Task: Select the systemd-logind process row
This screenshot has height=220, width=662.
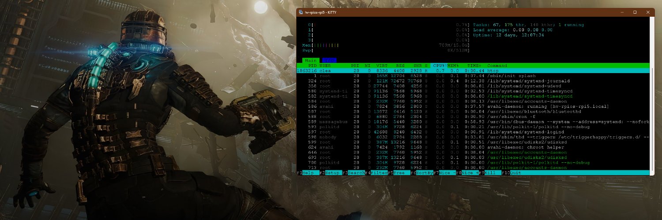Action: click(473, 132)
